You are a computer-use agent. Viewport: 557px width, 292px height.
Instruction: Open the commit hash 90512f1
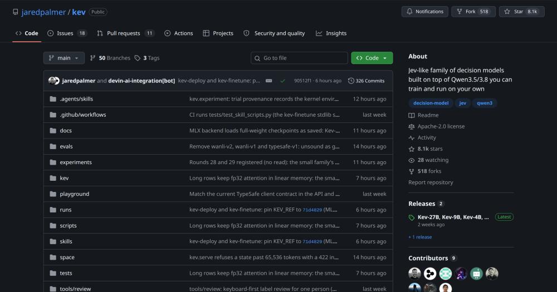pos(302,81)
